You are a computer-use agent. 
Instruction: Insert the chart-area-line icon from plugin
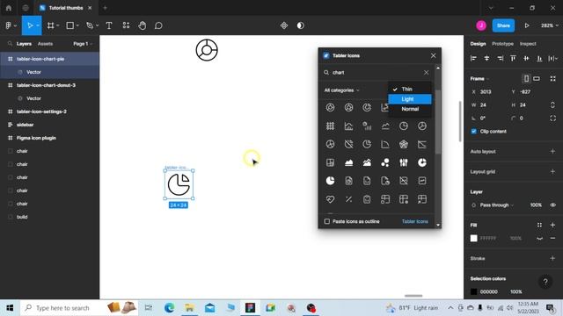(x=367, y=162)
